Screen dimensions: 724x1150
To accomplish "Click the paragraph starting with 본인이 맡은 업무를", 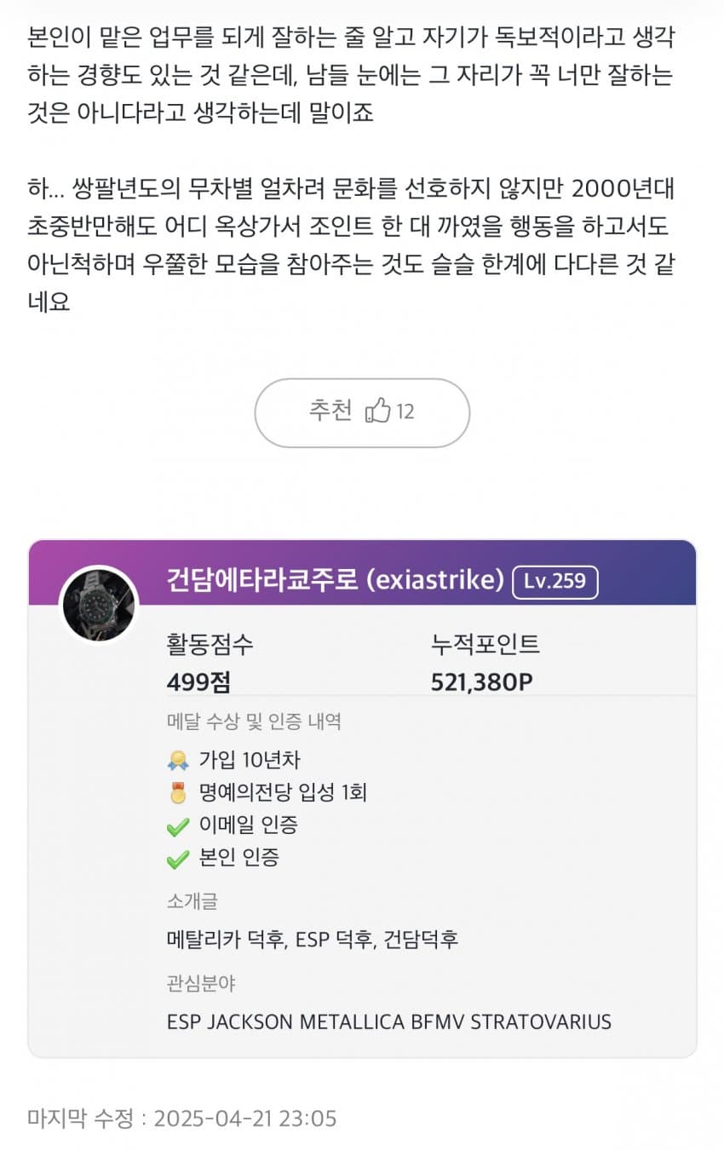I will 349,75.
